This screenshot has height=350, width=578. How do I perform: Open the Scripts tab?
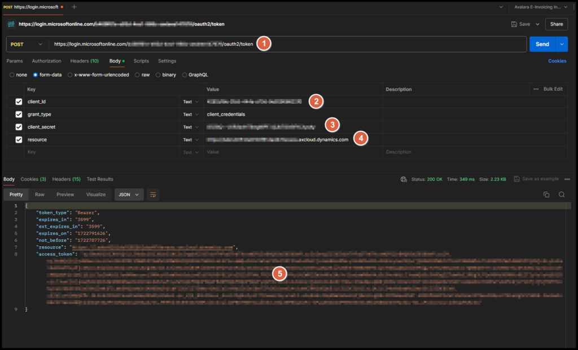point(141,61)
